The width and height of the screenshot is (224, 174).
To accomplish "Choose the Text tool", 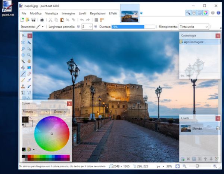I will 23,92.
